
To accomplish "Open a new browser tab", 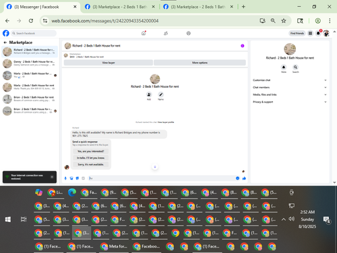I will 243,7.
